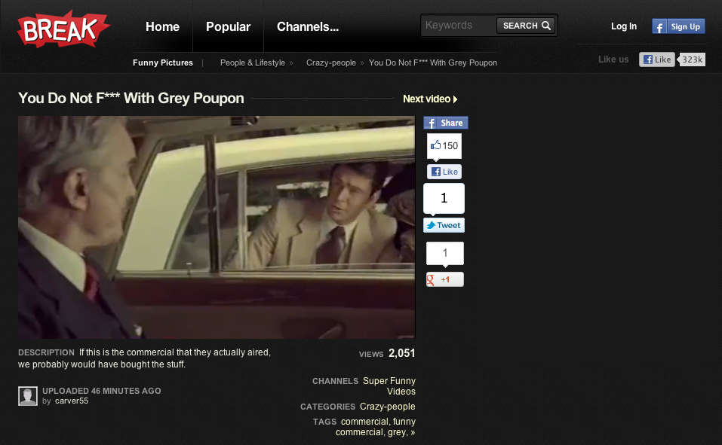Image resolution: width=722 pixels, height=445 pixels.
Task: Click the Break logo
Action: [63, 29]
